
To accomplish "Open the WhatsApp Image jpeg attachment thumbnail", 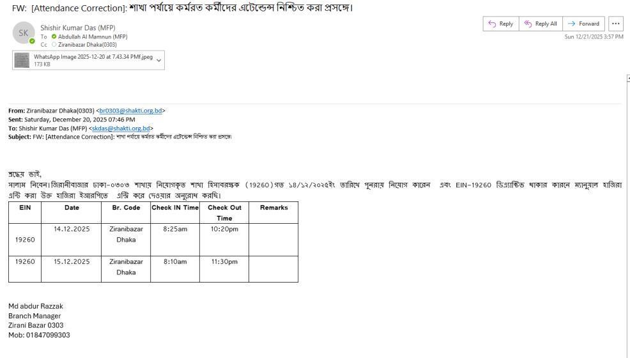I will 22,60.
